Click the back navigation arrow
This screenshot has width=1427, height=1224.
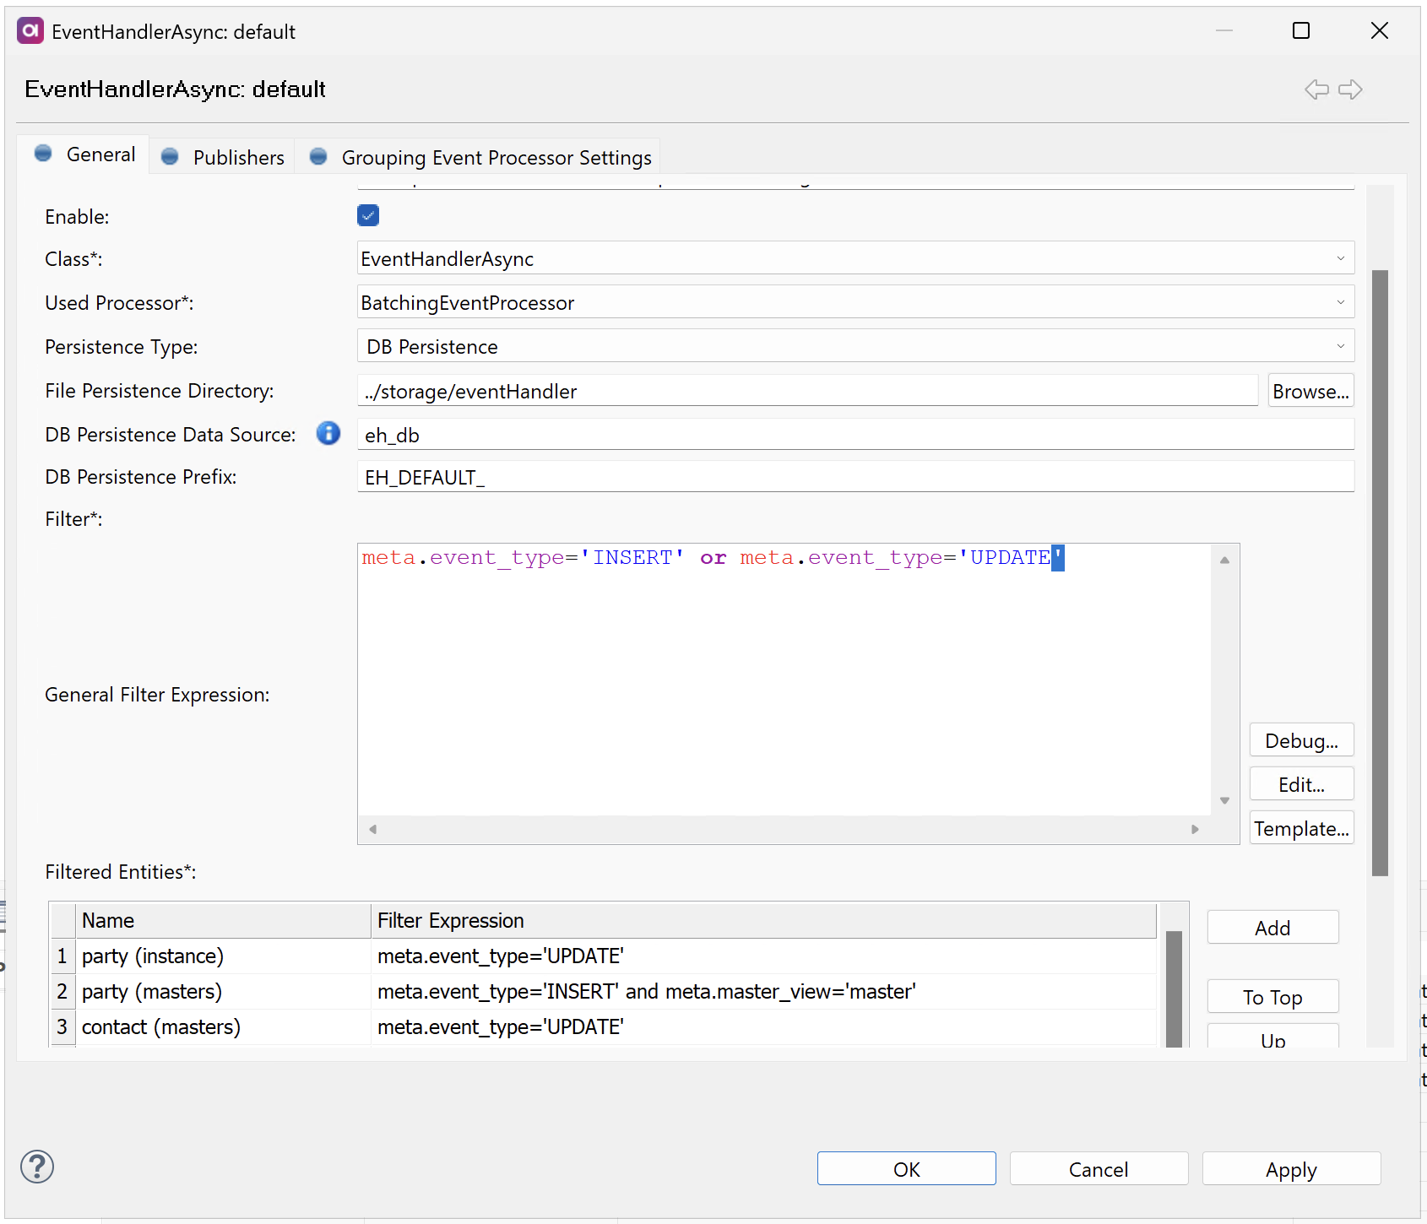[x=1316, y=89]
